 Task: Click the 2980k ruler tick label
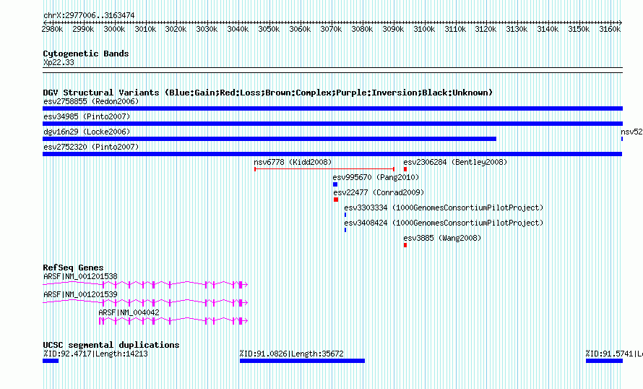(53, 29)
